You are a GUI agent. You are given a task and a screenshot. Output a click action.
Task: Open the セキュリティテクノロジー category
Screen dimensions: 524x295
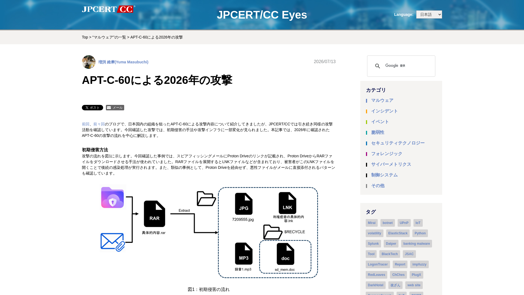398,143
